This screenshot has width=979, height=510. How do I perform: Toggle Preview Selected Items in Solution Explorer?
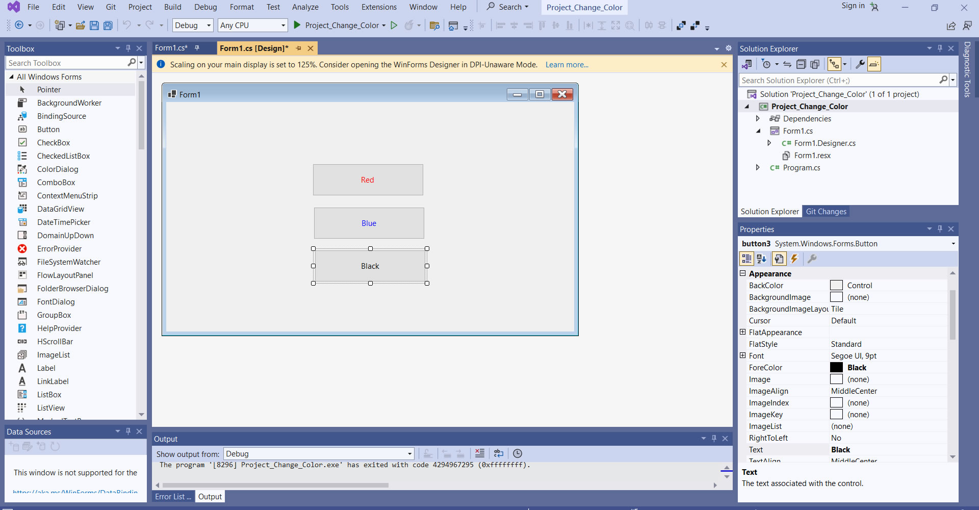(x=874, y=64)
